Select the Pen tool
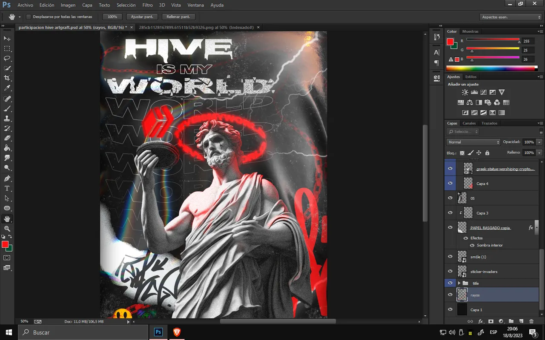The image size is (545, 340). 7,178
